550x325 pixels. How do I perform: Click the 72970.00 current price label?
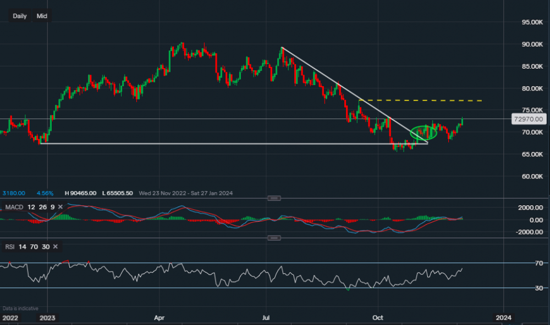click(527, 119)
